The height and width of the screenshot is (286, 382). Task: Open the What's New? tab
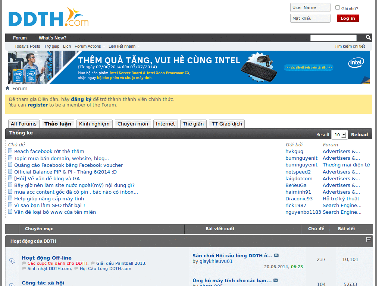coord(52,38)
